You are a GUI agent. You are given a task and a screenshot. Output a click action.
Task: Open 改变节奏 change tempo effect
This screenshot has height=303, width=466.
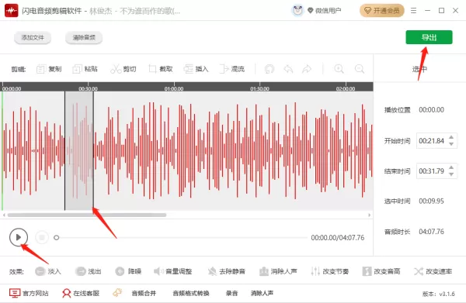point(329,271)
